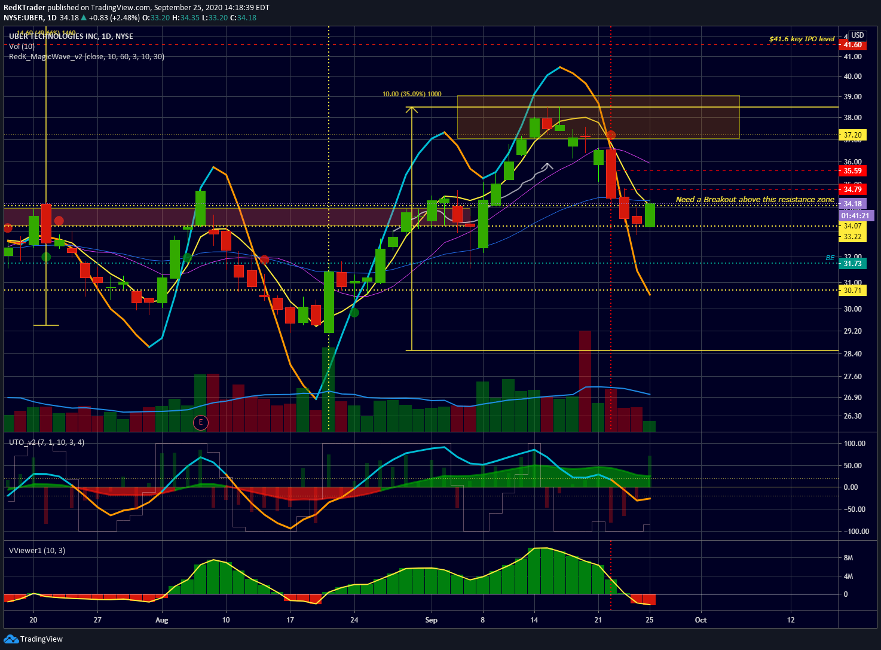
Task: Click the 39.00 price scale value
Action: click(852, 97)
